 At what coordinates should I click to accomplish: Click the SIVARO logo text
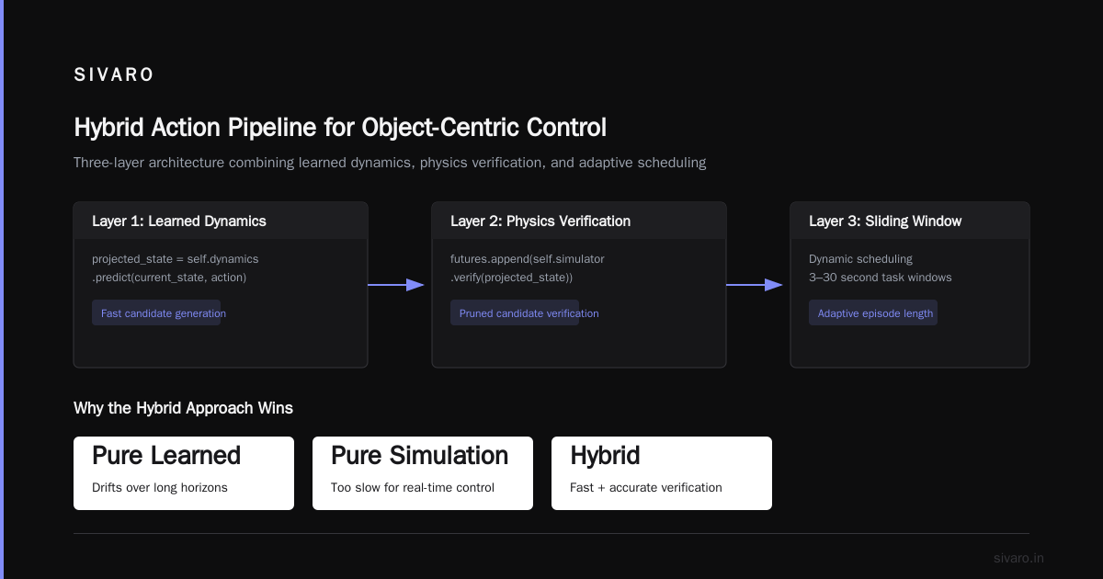114,75
